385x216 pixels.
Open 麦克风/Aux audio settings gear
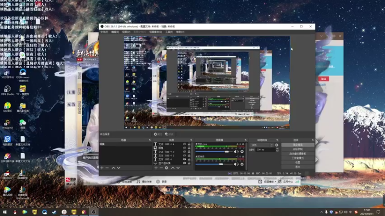pyautogui.click(x=242, y=152)
